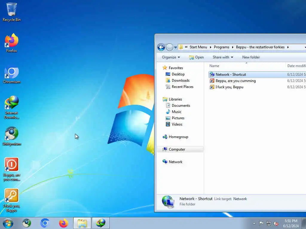Viewport: 306px width, 229px height.
Task: Click the greyed-out Explorer Forward arrow
Action: (x=169, y=47)
